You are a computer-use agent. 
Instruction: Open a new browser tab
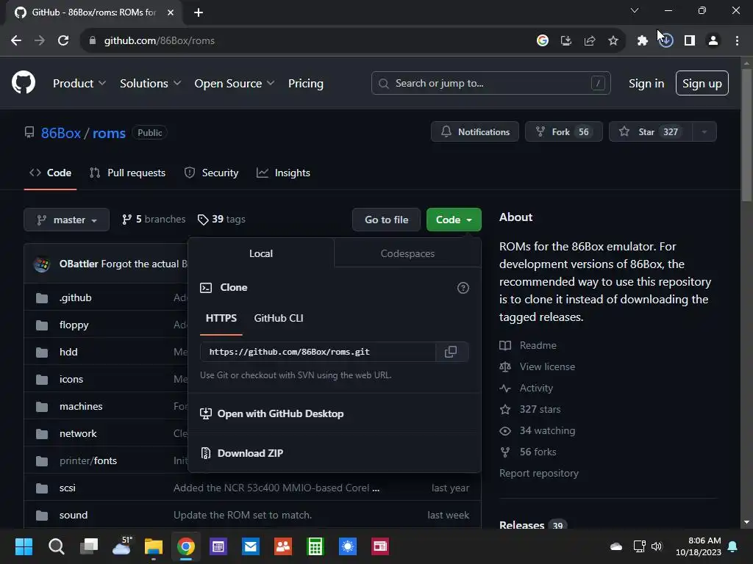coord(199,12)
